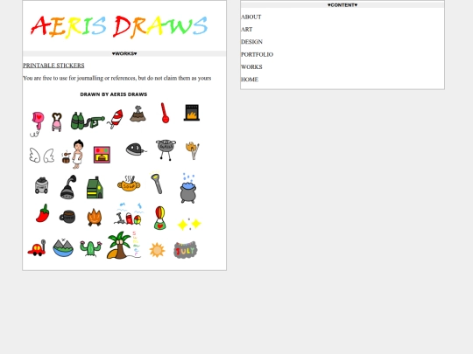Select the mountain bowl sticker
This screenshot has width=473, height=354.
point(63,247)
